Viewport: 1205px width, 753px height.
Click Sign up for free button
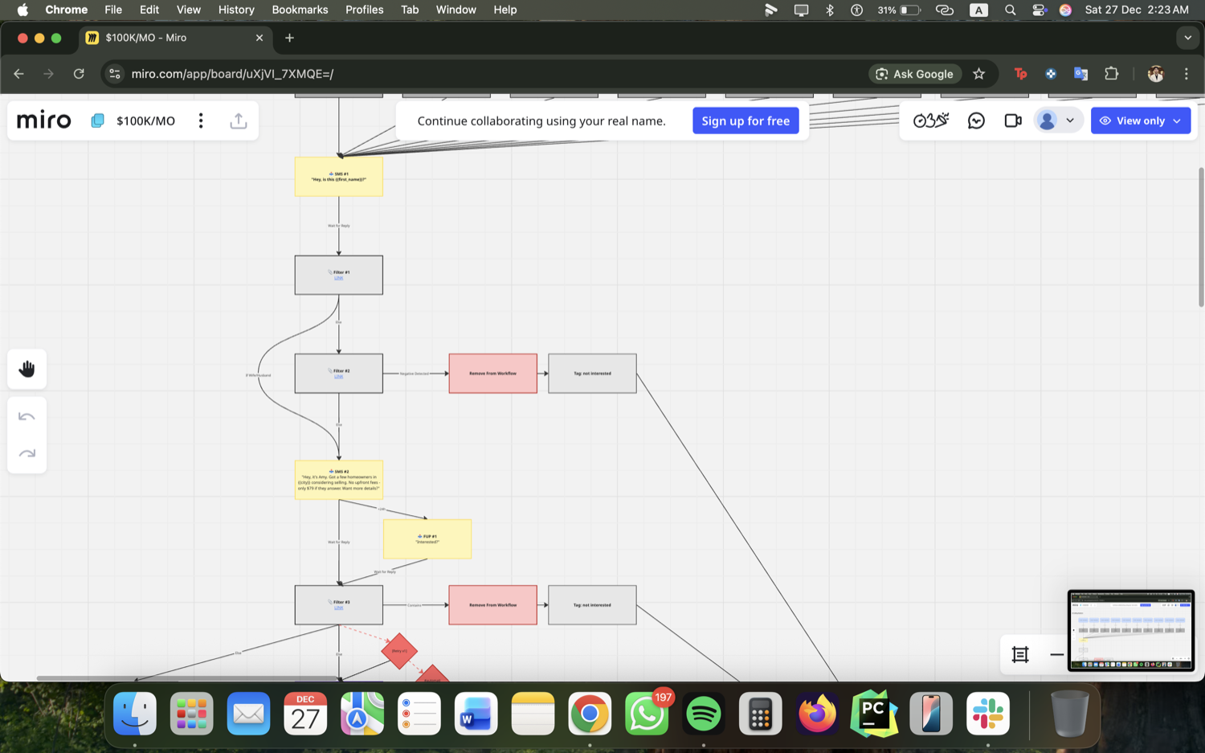coord(745,121)
